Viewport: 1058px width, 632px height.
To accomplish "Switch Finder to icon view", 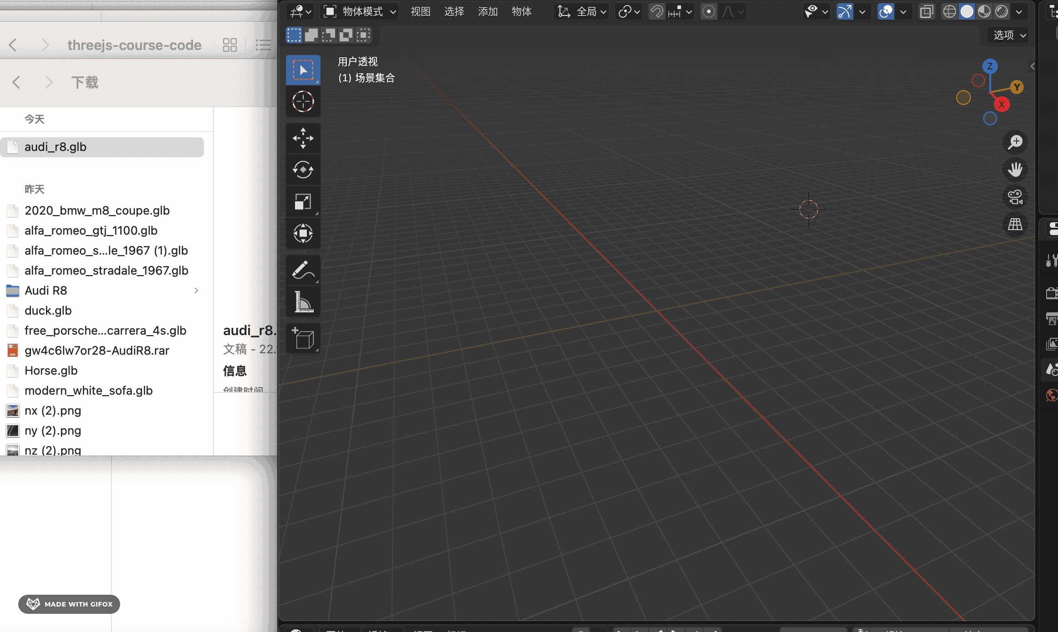I will (x=230, y=45).
